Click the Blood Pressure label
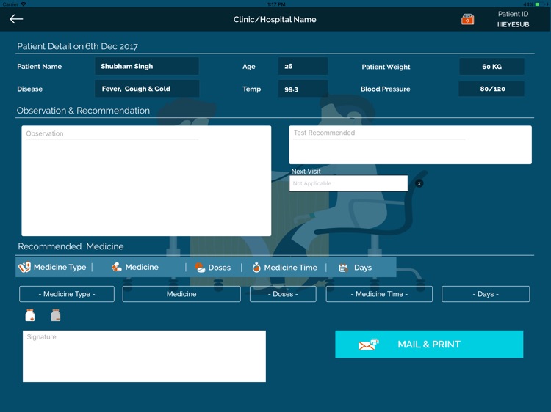Screen dimensions: 551x412 385,89
